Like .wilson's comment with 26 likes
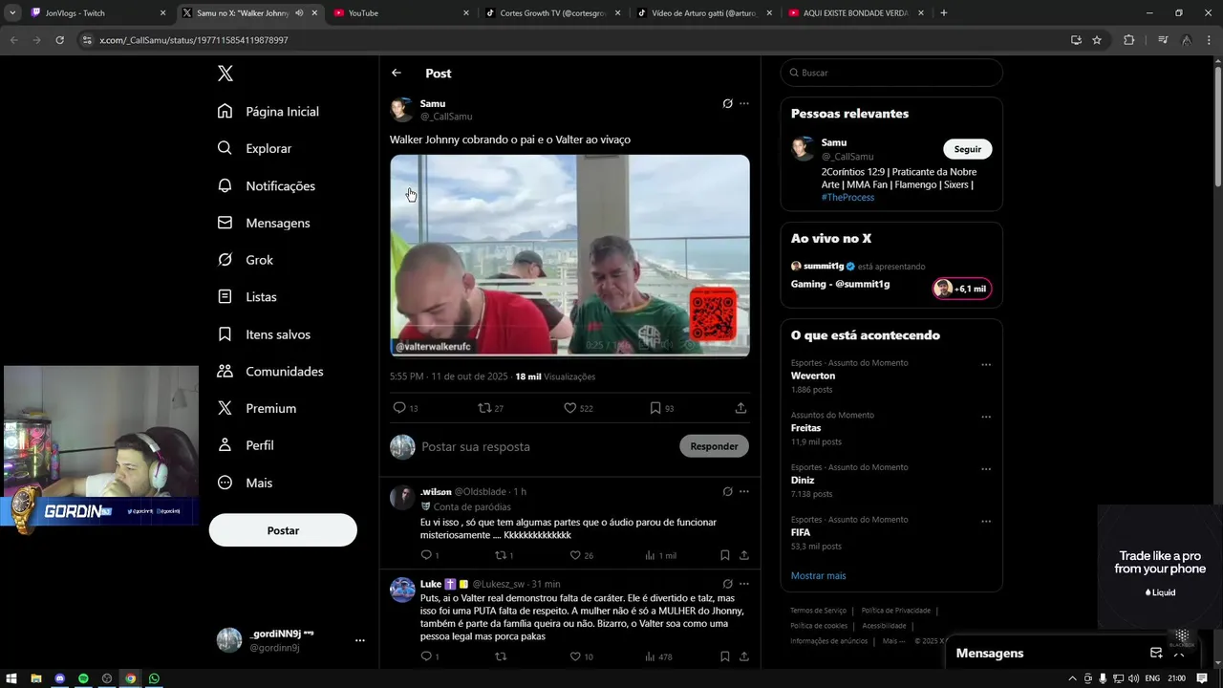1223x688 pixels. tap(575, 555)
